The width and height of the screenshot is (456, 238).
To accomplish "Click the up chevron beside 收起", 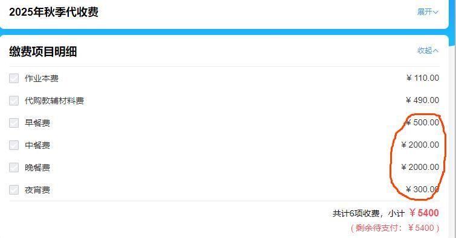I will point(435,51).
